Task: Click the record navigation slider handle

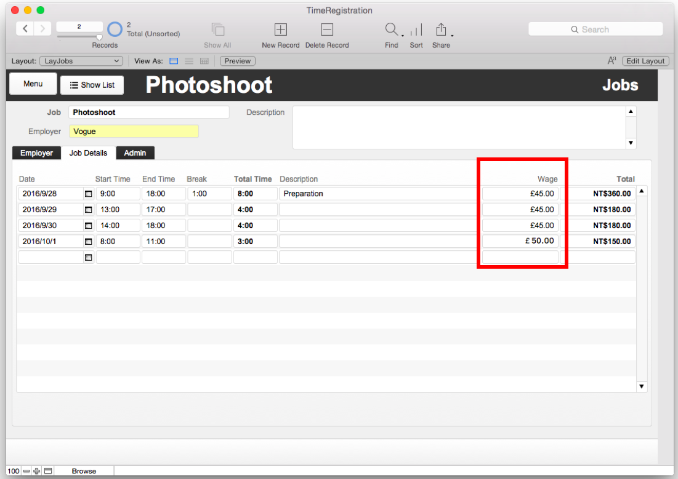Action: coord(99,38)
